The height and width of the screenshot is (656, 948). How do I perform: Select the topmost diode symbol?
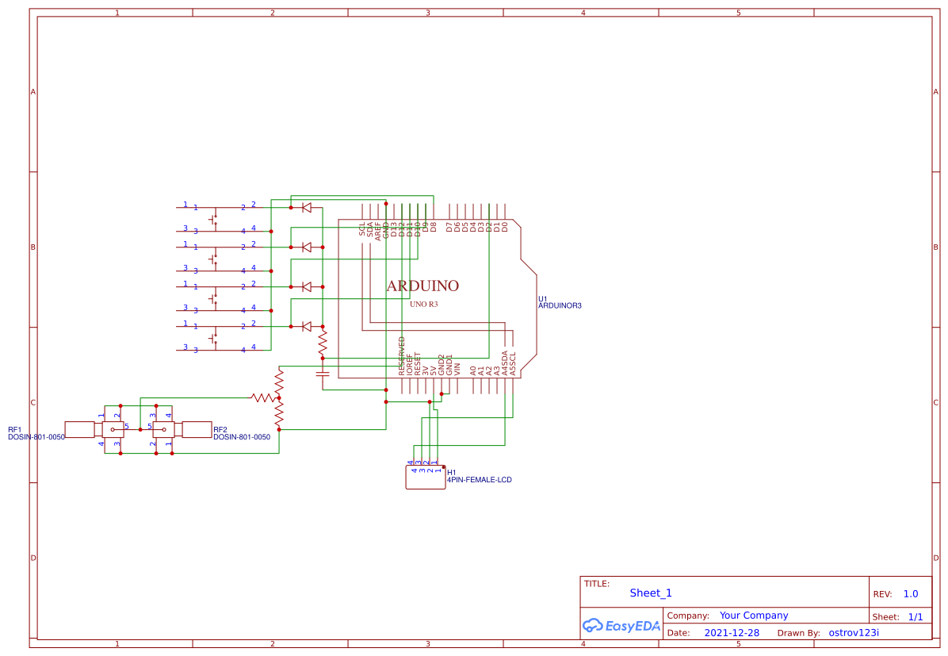click(306, 206)
